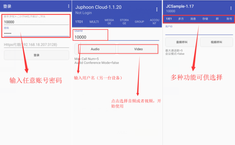Image resolution: width=235 pixels, height=145 pixels.
Task: Open overflow menu in Juphoon Cloud header
Action: [x=157, y=9]
